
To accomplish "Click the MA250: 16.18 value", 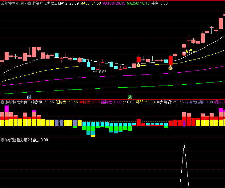I will (138, 3).
